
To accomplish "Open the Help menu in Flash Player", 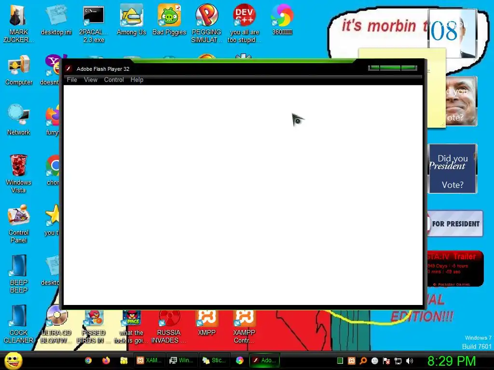I will [x=137, y=80].
